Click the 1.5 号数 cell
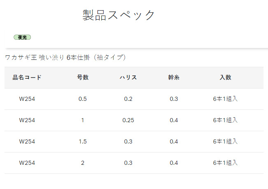Viewport: 268px width, 189px height. click(x=83, y=141)
